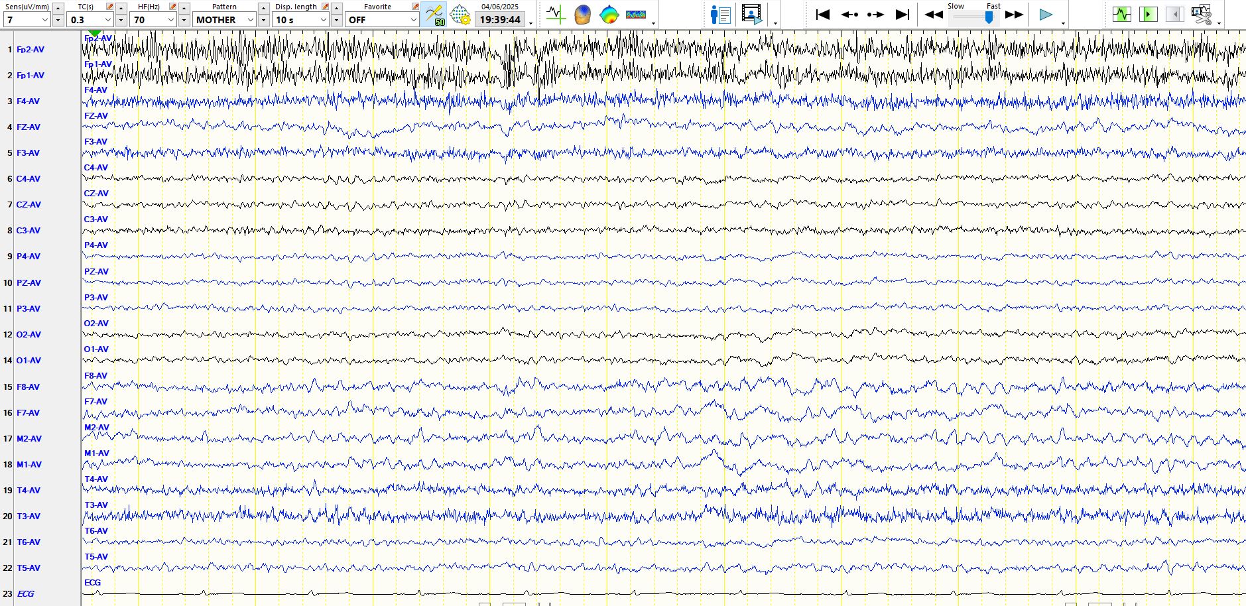Click the pencil edit icon beside TC(s)
This screenshot has height=606, width=1246.
pyautogui.click(x=110, y=7)
